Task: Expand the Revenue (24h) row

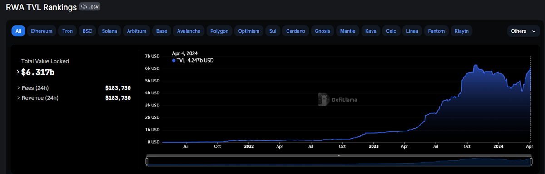Action: (x=18, y=98)
